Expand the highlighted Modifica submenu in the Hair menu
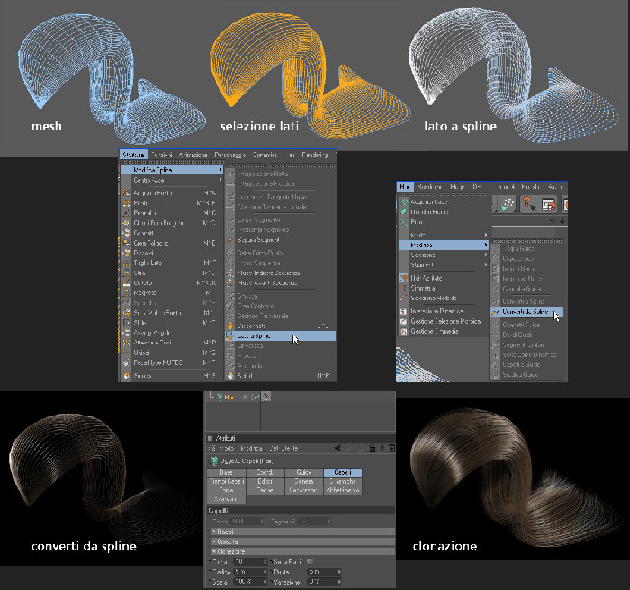The width and height of the screenshot is (630, 590). (486, 245)
